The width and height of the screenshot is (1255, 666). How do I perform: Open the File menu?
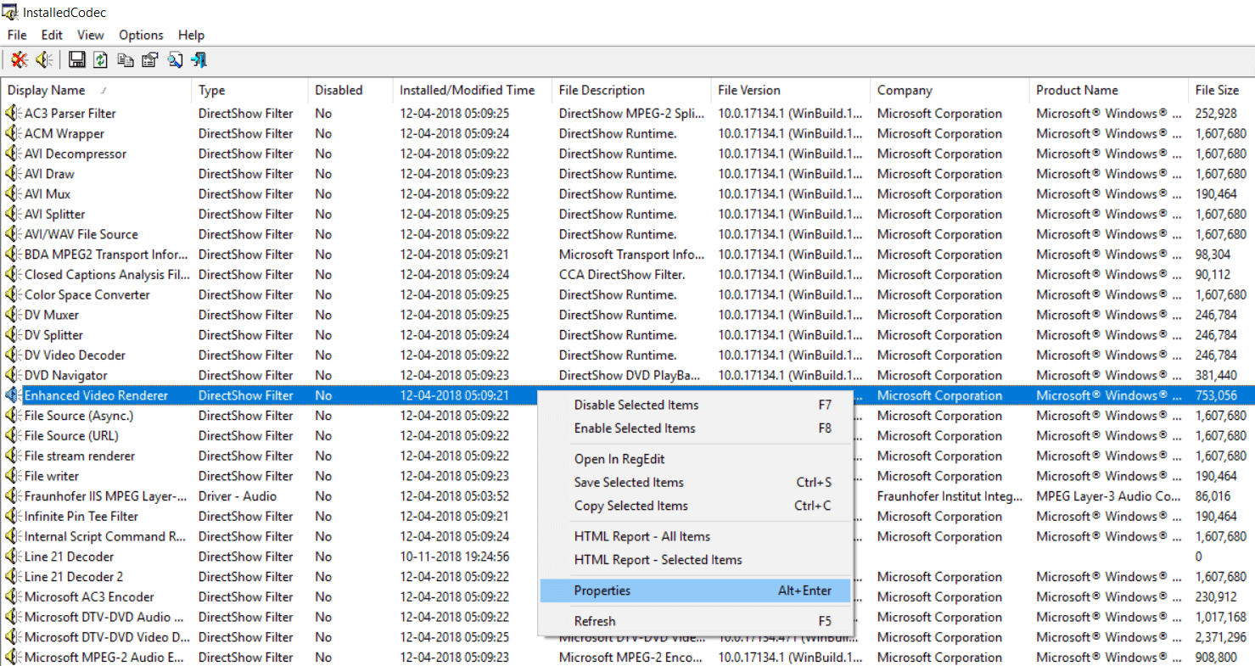click(x=16, y=35)
